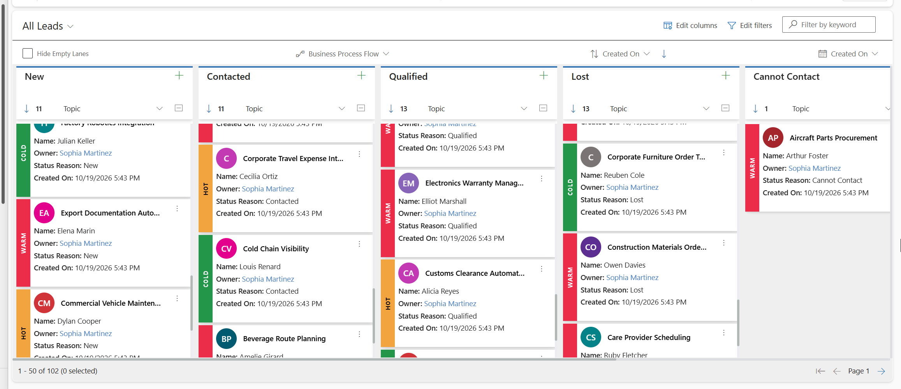
Task: Open more options on Beverage Route Planning card
Action: (x=359, y=334)
